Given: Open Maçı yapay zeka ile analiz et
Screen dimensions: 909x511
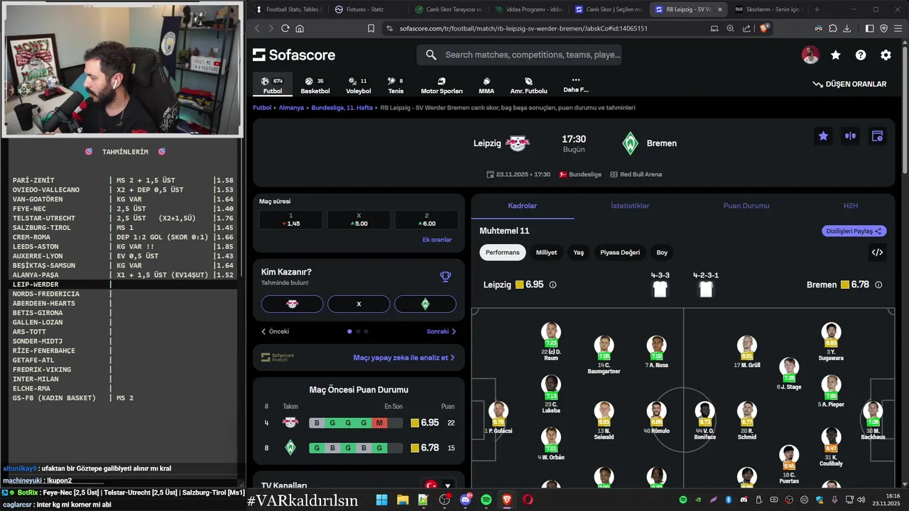Looking at the screenshot, I should click(x=404, y=358).
